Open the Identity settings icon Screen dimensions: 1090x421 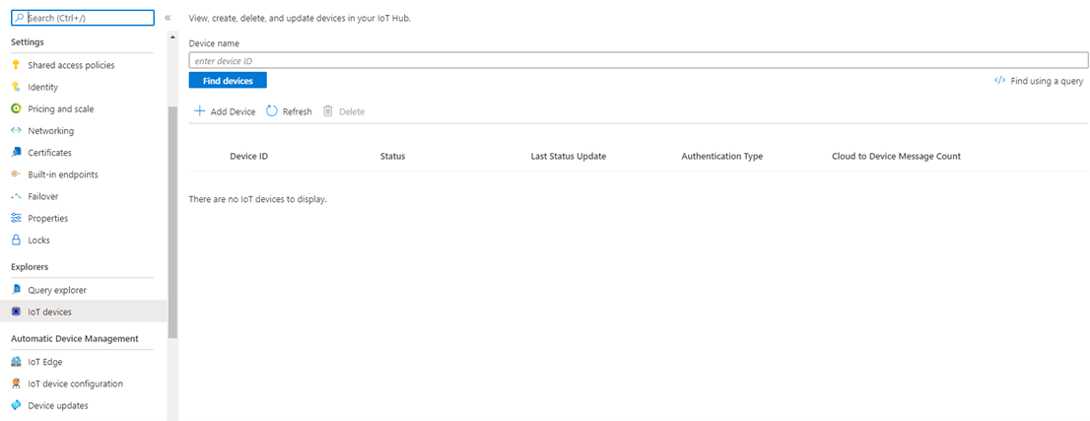[x=16, y=87]
